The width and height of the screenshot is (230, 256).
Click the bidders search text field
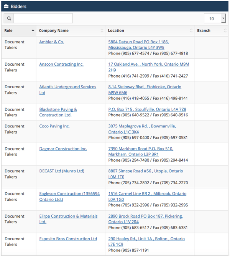(x=43, y=18)
